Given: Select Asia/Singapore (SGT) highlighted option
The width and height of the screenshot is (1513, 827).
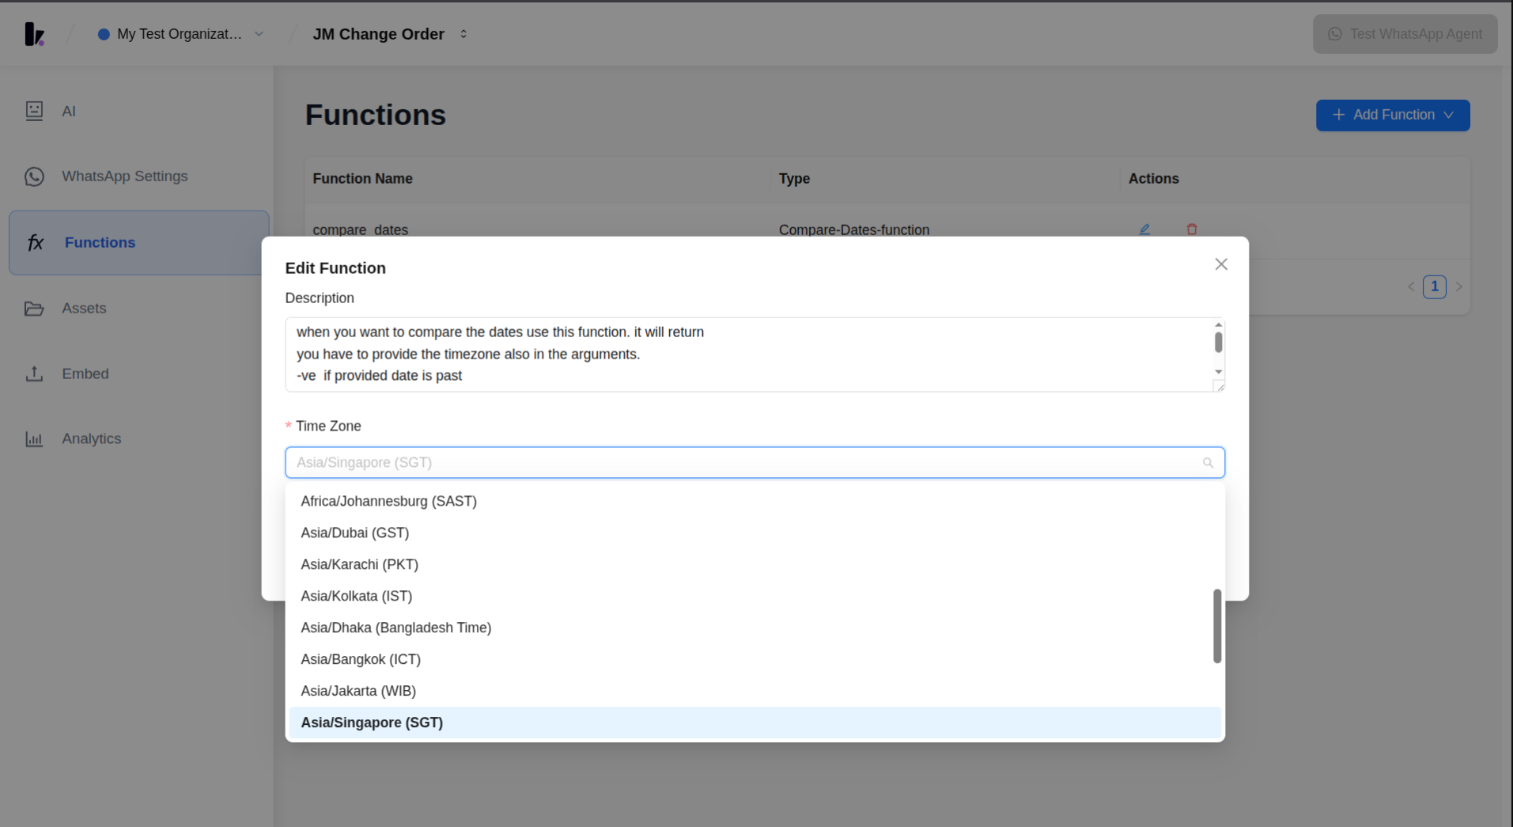Looking at the screenshot, I should (x=755, y=723).
